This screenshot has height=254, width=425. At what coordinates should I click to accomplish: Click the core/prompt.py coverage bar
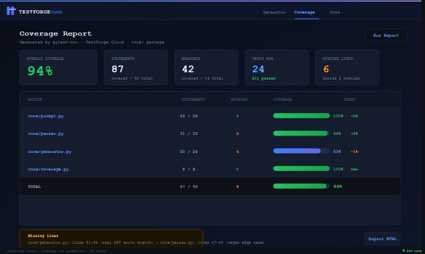click(x=301, y=116)
